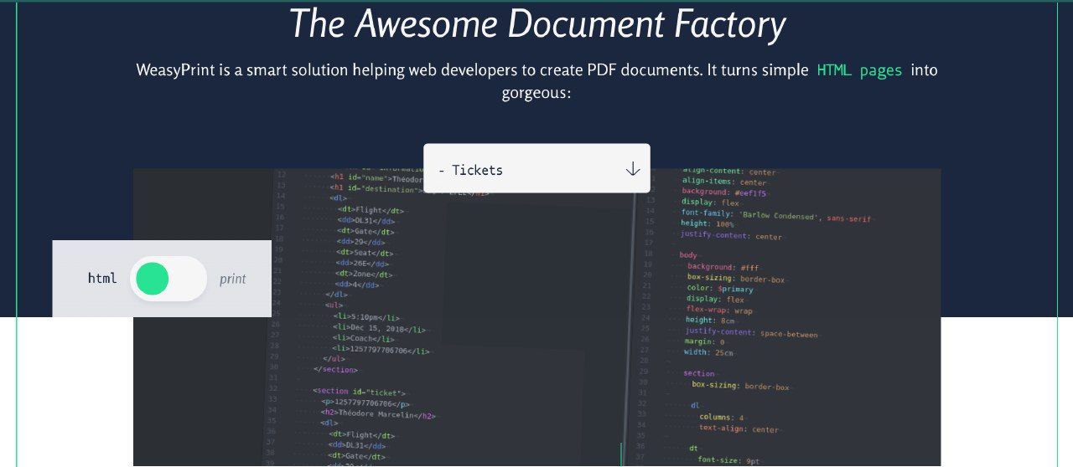Click the 'WeasyPrint is a smart solution' paragraph
The height and width of the screenshot is (467, 1073).
click(x=536, y=81)
